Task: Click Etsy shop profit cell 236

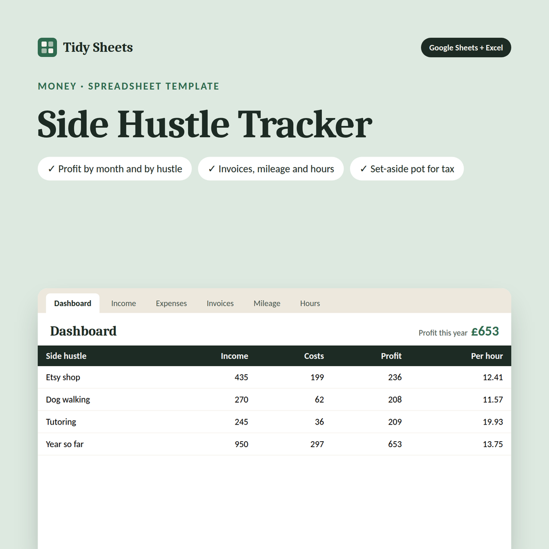Action: click(395, 377)
